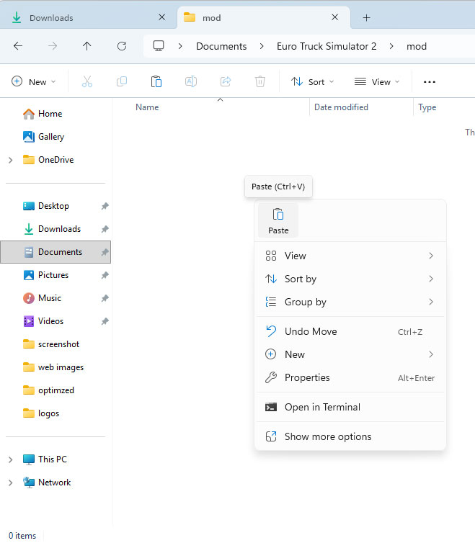This screenshot has height=543, width=475.
Task: Close the mod tab
Action: coord(334,17)
